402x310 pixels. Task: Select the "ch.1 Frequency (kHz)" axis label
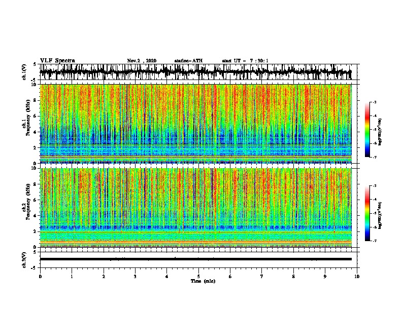pyautogui.click(x=26, y=118)
